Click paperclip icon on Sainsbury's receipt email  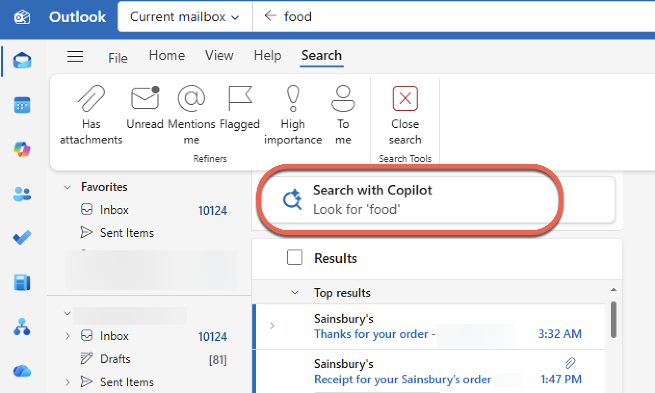571,363
